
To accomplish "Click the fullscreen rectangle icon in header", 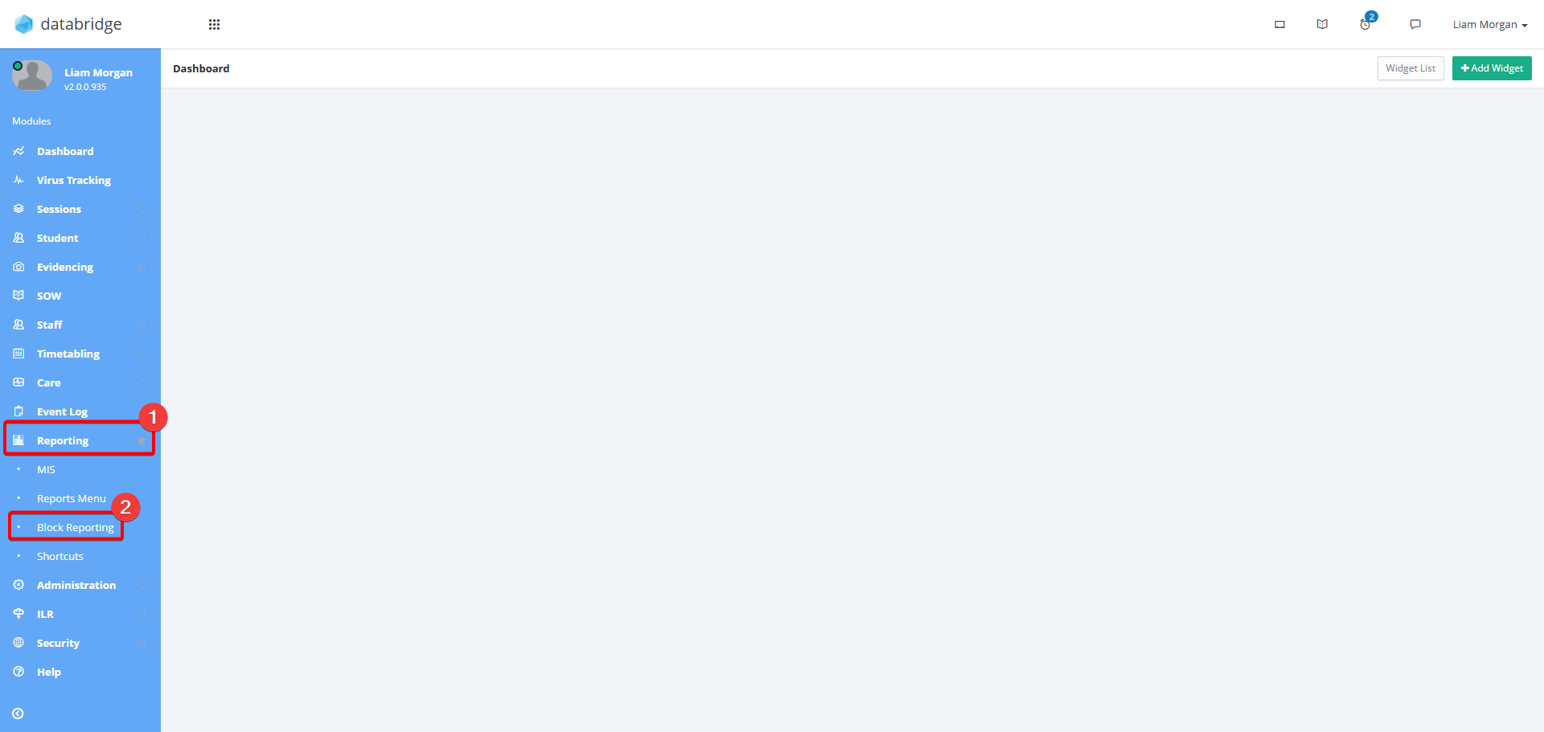I will 1279,25.
